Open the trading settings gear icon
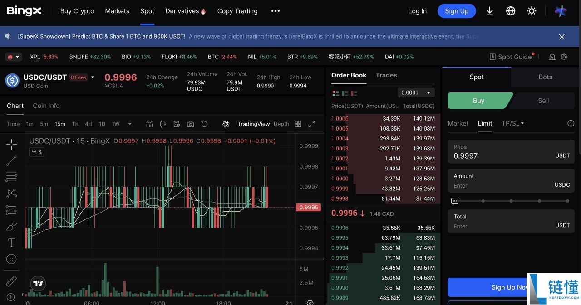581x305 pixels. coord(564,57)
